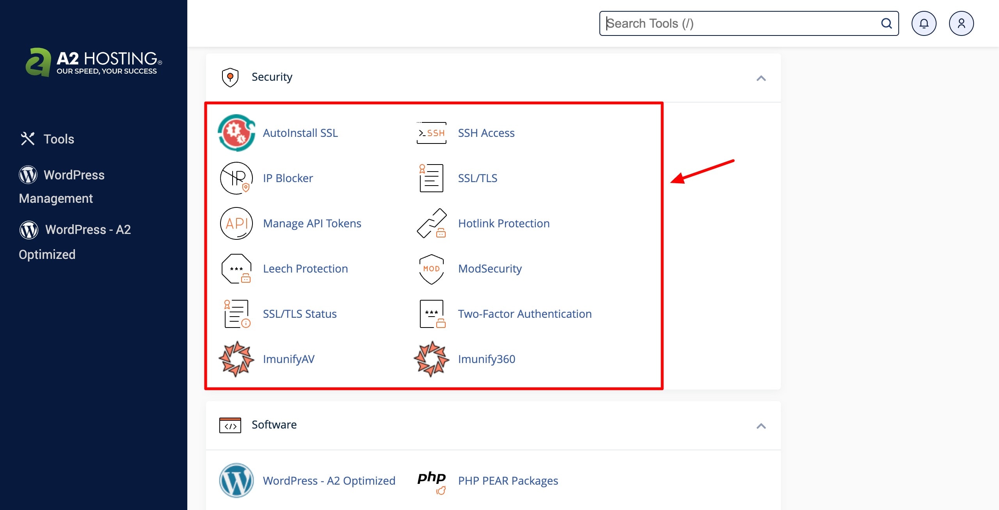Screen dimensions: 999x510
Task: Open the Manage API Tokens link
Action: click(x=312, y=223)
